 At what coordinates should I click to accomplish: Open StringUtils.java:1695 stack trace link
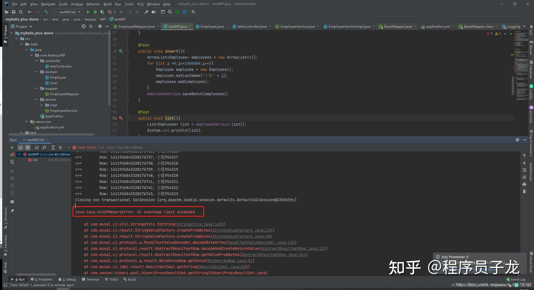coord(200,224)
